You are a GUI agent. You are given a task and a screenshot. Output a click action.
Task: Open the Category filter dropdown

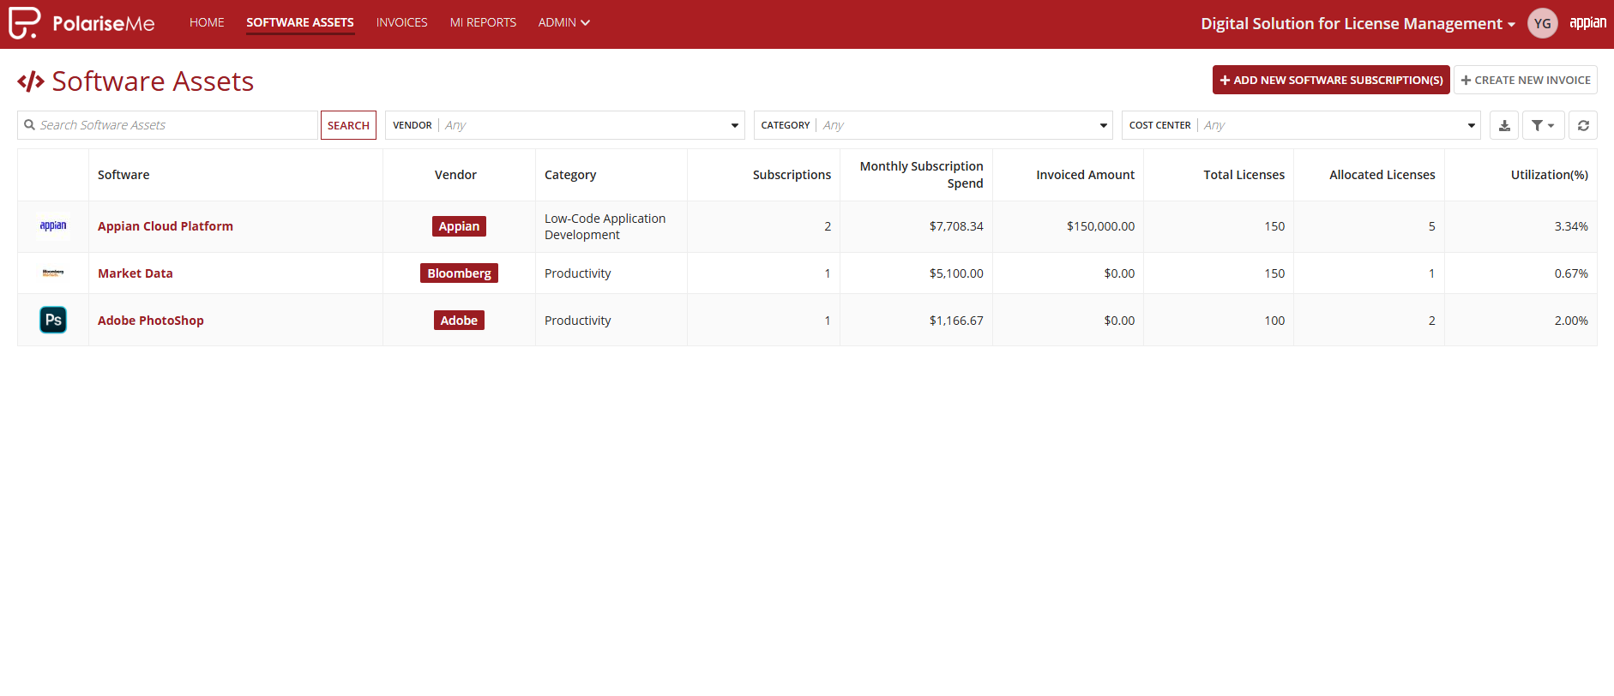933,125
